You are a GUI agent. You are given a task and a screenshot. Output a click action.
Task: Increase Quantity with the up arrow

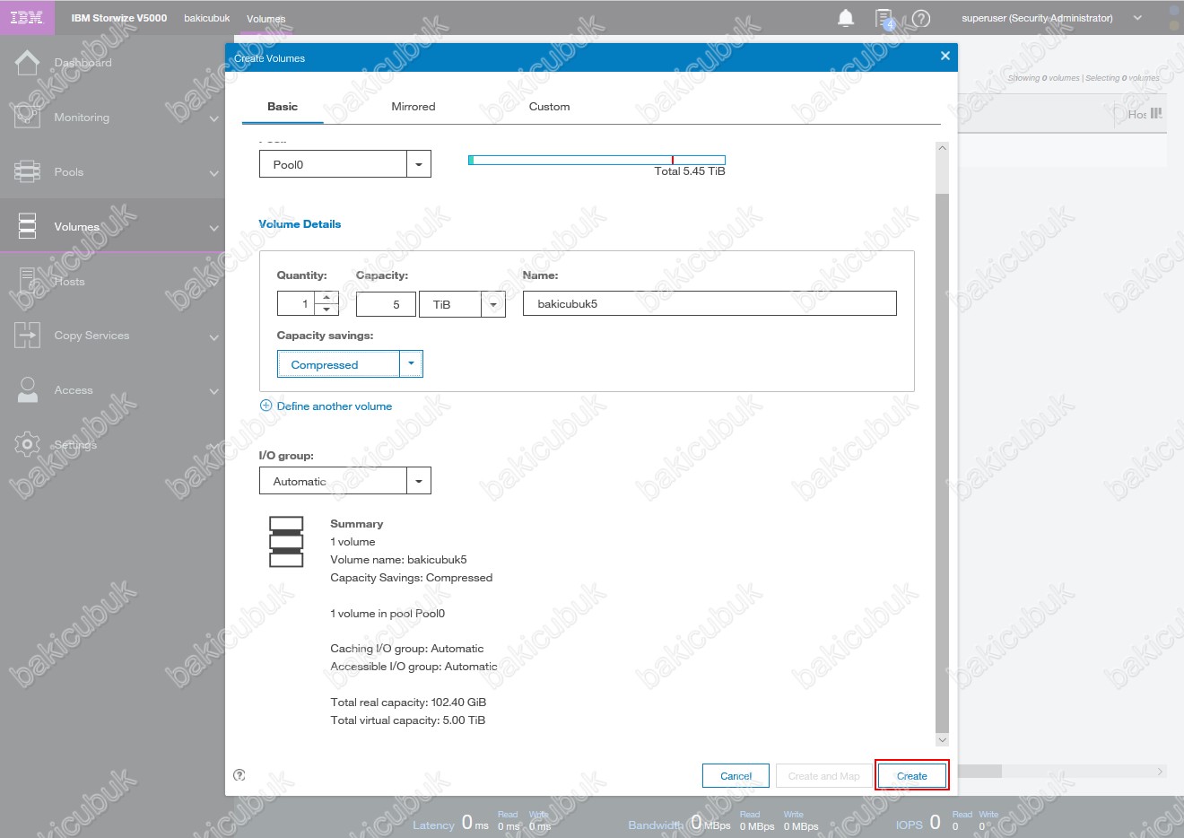pos(326,298)
